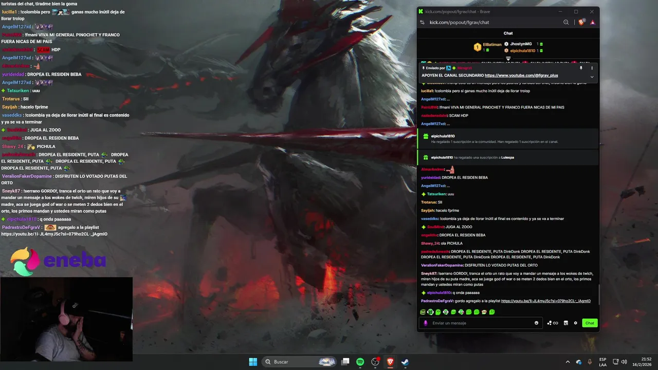Click the zoom magnifier in address bar
658x370 pixels.
(x=566, y=22)
